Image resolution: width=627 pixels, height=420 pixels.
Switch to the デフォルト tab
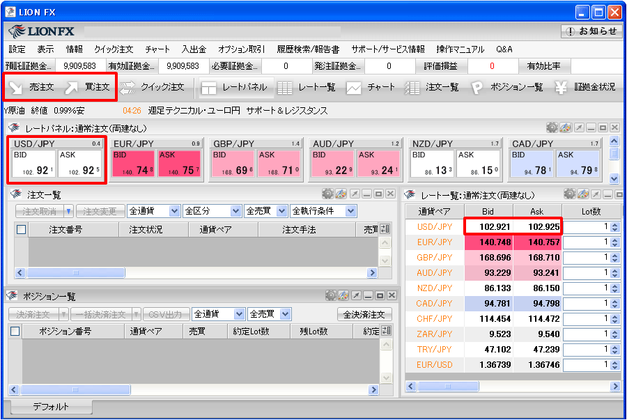pos(51,406)
